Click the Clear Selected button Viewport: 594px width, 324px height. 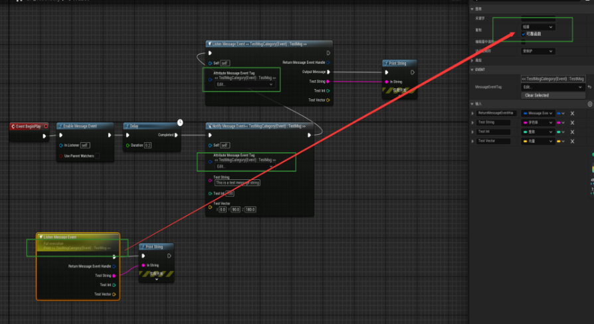(x=553, y=96)
